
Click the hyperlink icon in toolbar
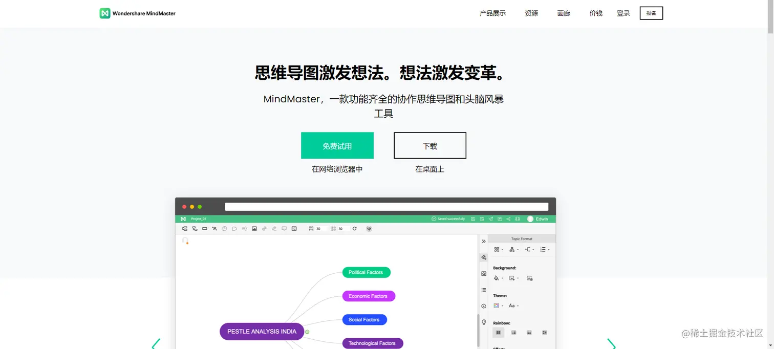click(x=264, y=229)
